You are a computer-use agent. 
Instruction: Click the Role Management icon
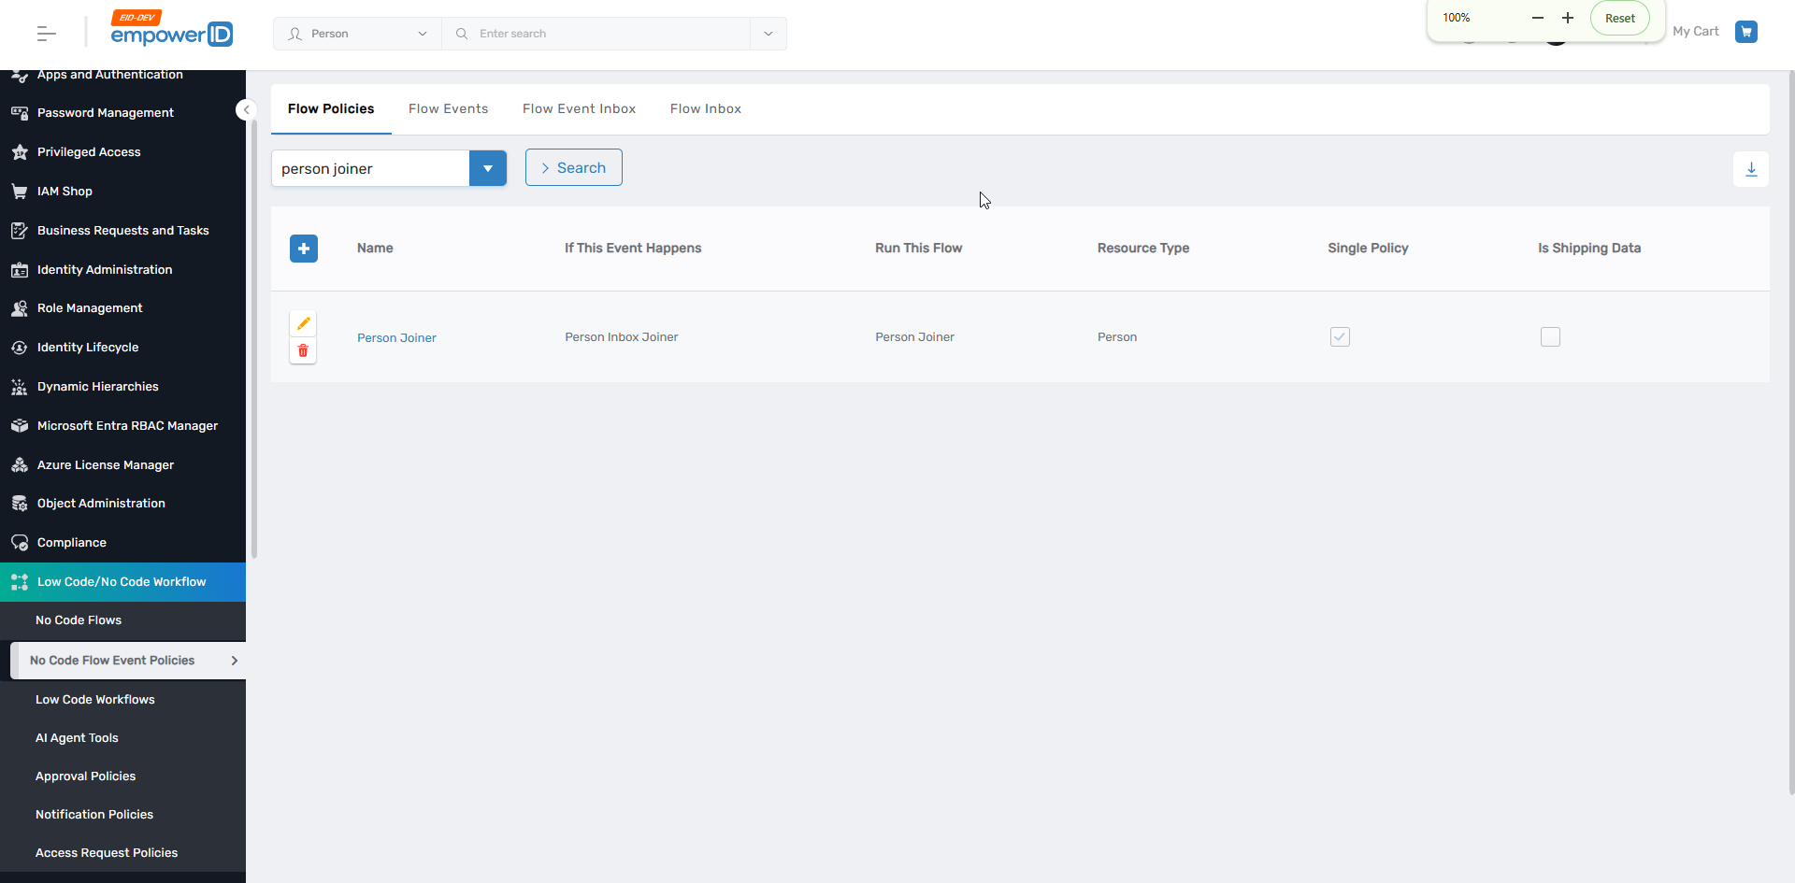(20, 308)
